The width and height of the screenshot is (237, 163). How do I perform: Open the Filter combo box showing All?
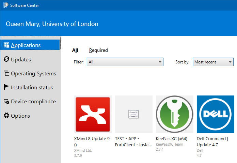coord(125,62)
